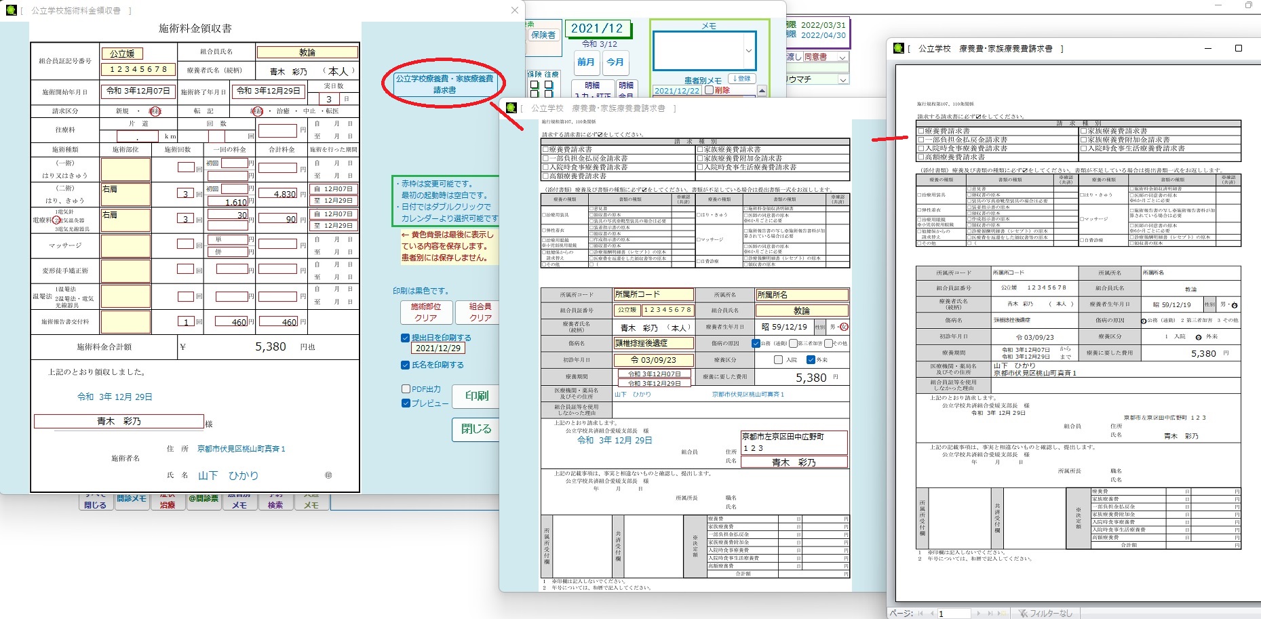Click green app icon of claim form window
Screen dimensions: 1261x619
click(x=511, y=108)
